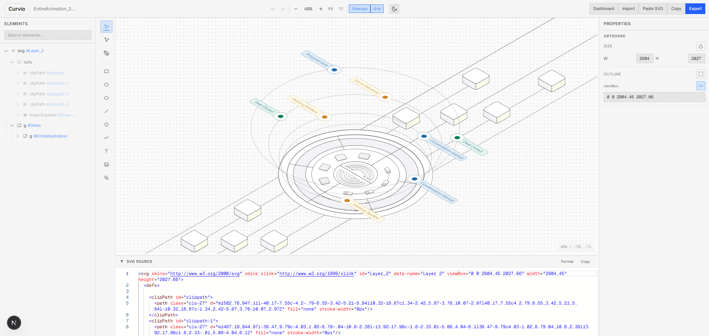
Task: Select the Text tool
Action: click(106, 151)
